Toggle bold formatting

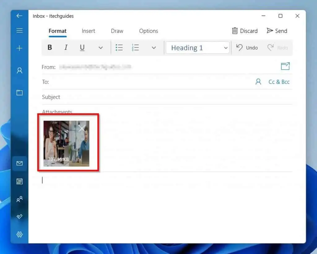[50, 47]
